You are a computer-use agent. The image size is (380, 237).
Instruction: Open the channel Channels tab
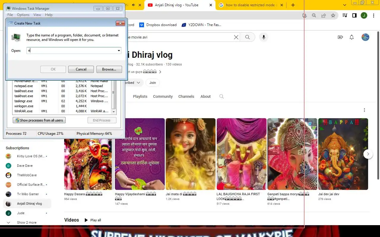click(186, 97)
